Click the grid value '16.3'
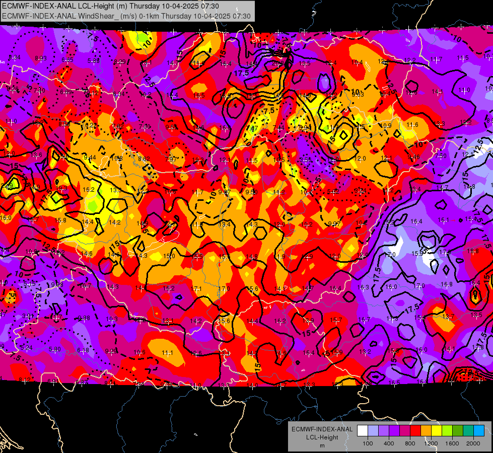Image resolution: width=493 pixels, height=453 pixels. (363, 287)
